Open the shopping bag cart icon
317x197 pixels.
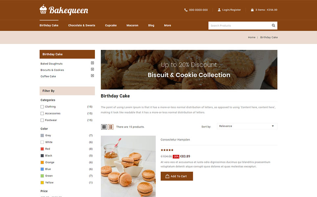click(x=252, y=10)
